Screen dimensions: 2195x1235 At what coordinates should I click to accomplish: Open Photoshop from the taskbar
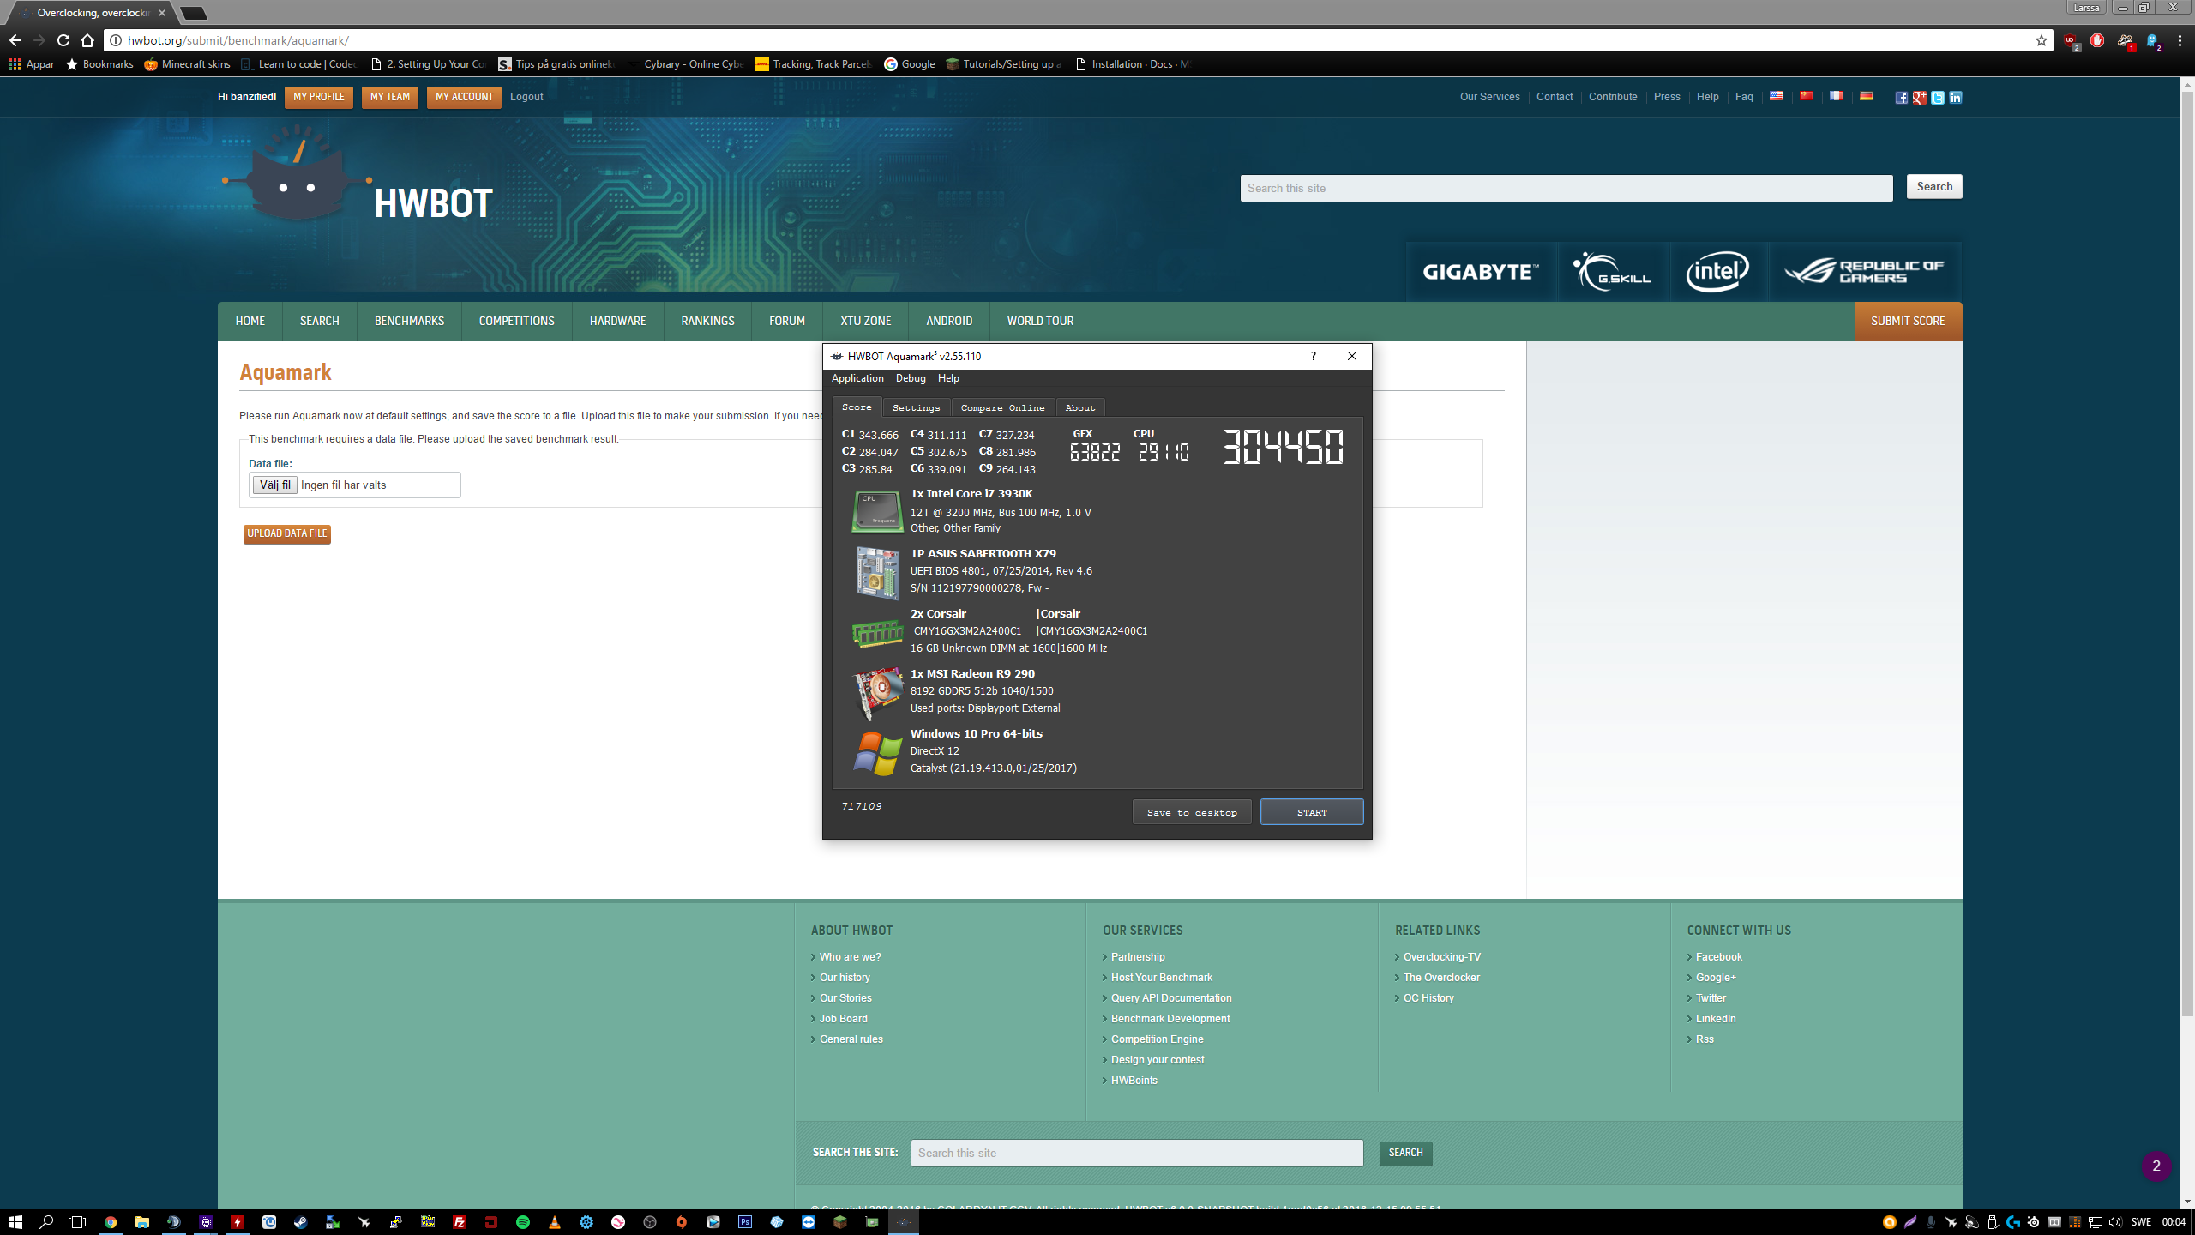[x=745, y=1222]
